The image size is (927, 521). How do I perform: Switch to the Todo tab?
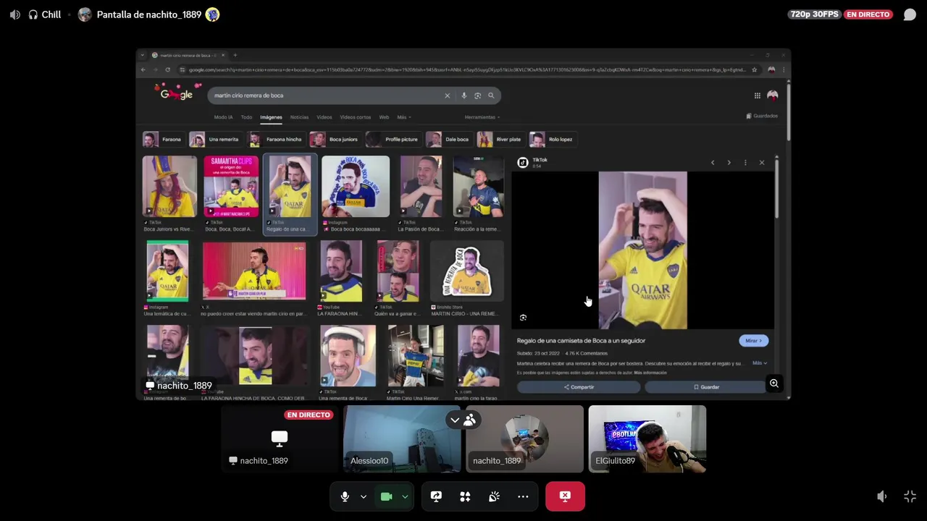pos(246,117)
